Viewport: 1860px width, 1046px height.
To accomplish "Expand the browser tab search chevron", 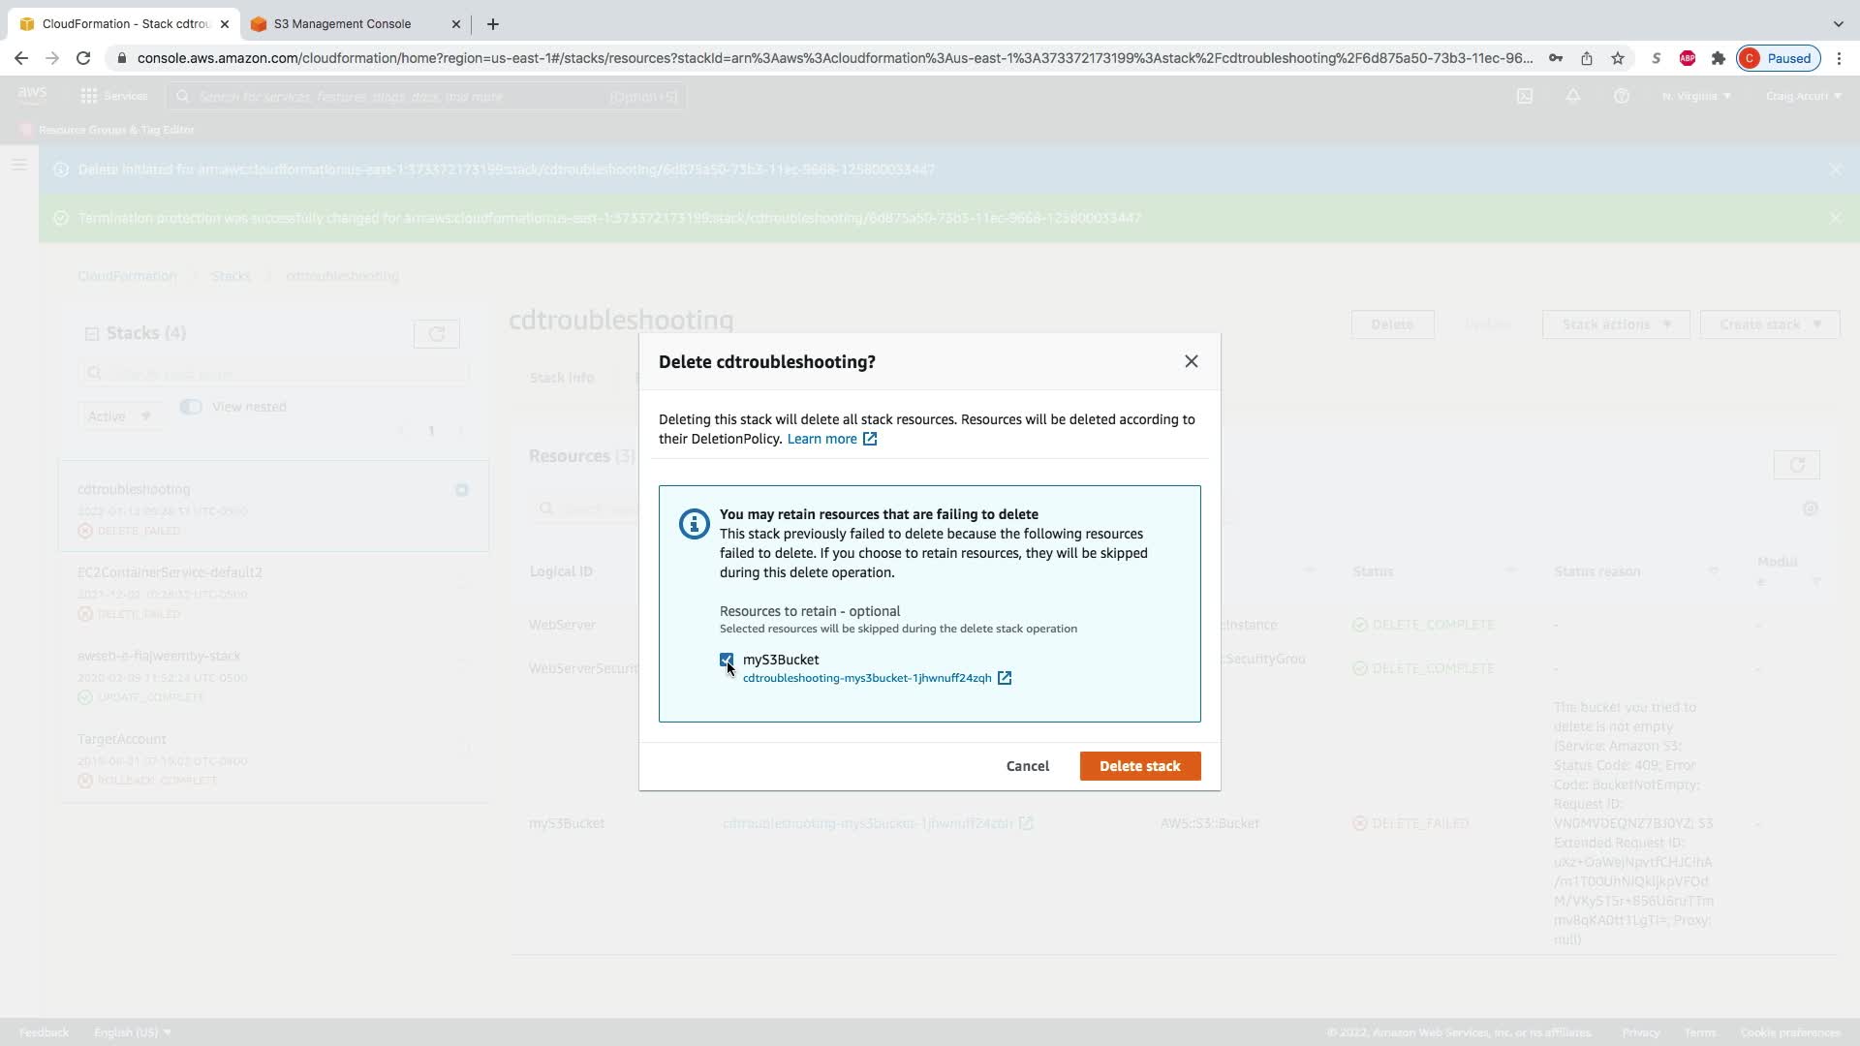I will tap(1838, 24).
